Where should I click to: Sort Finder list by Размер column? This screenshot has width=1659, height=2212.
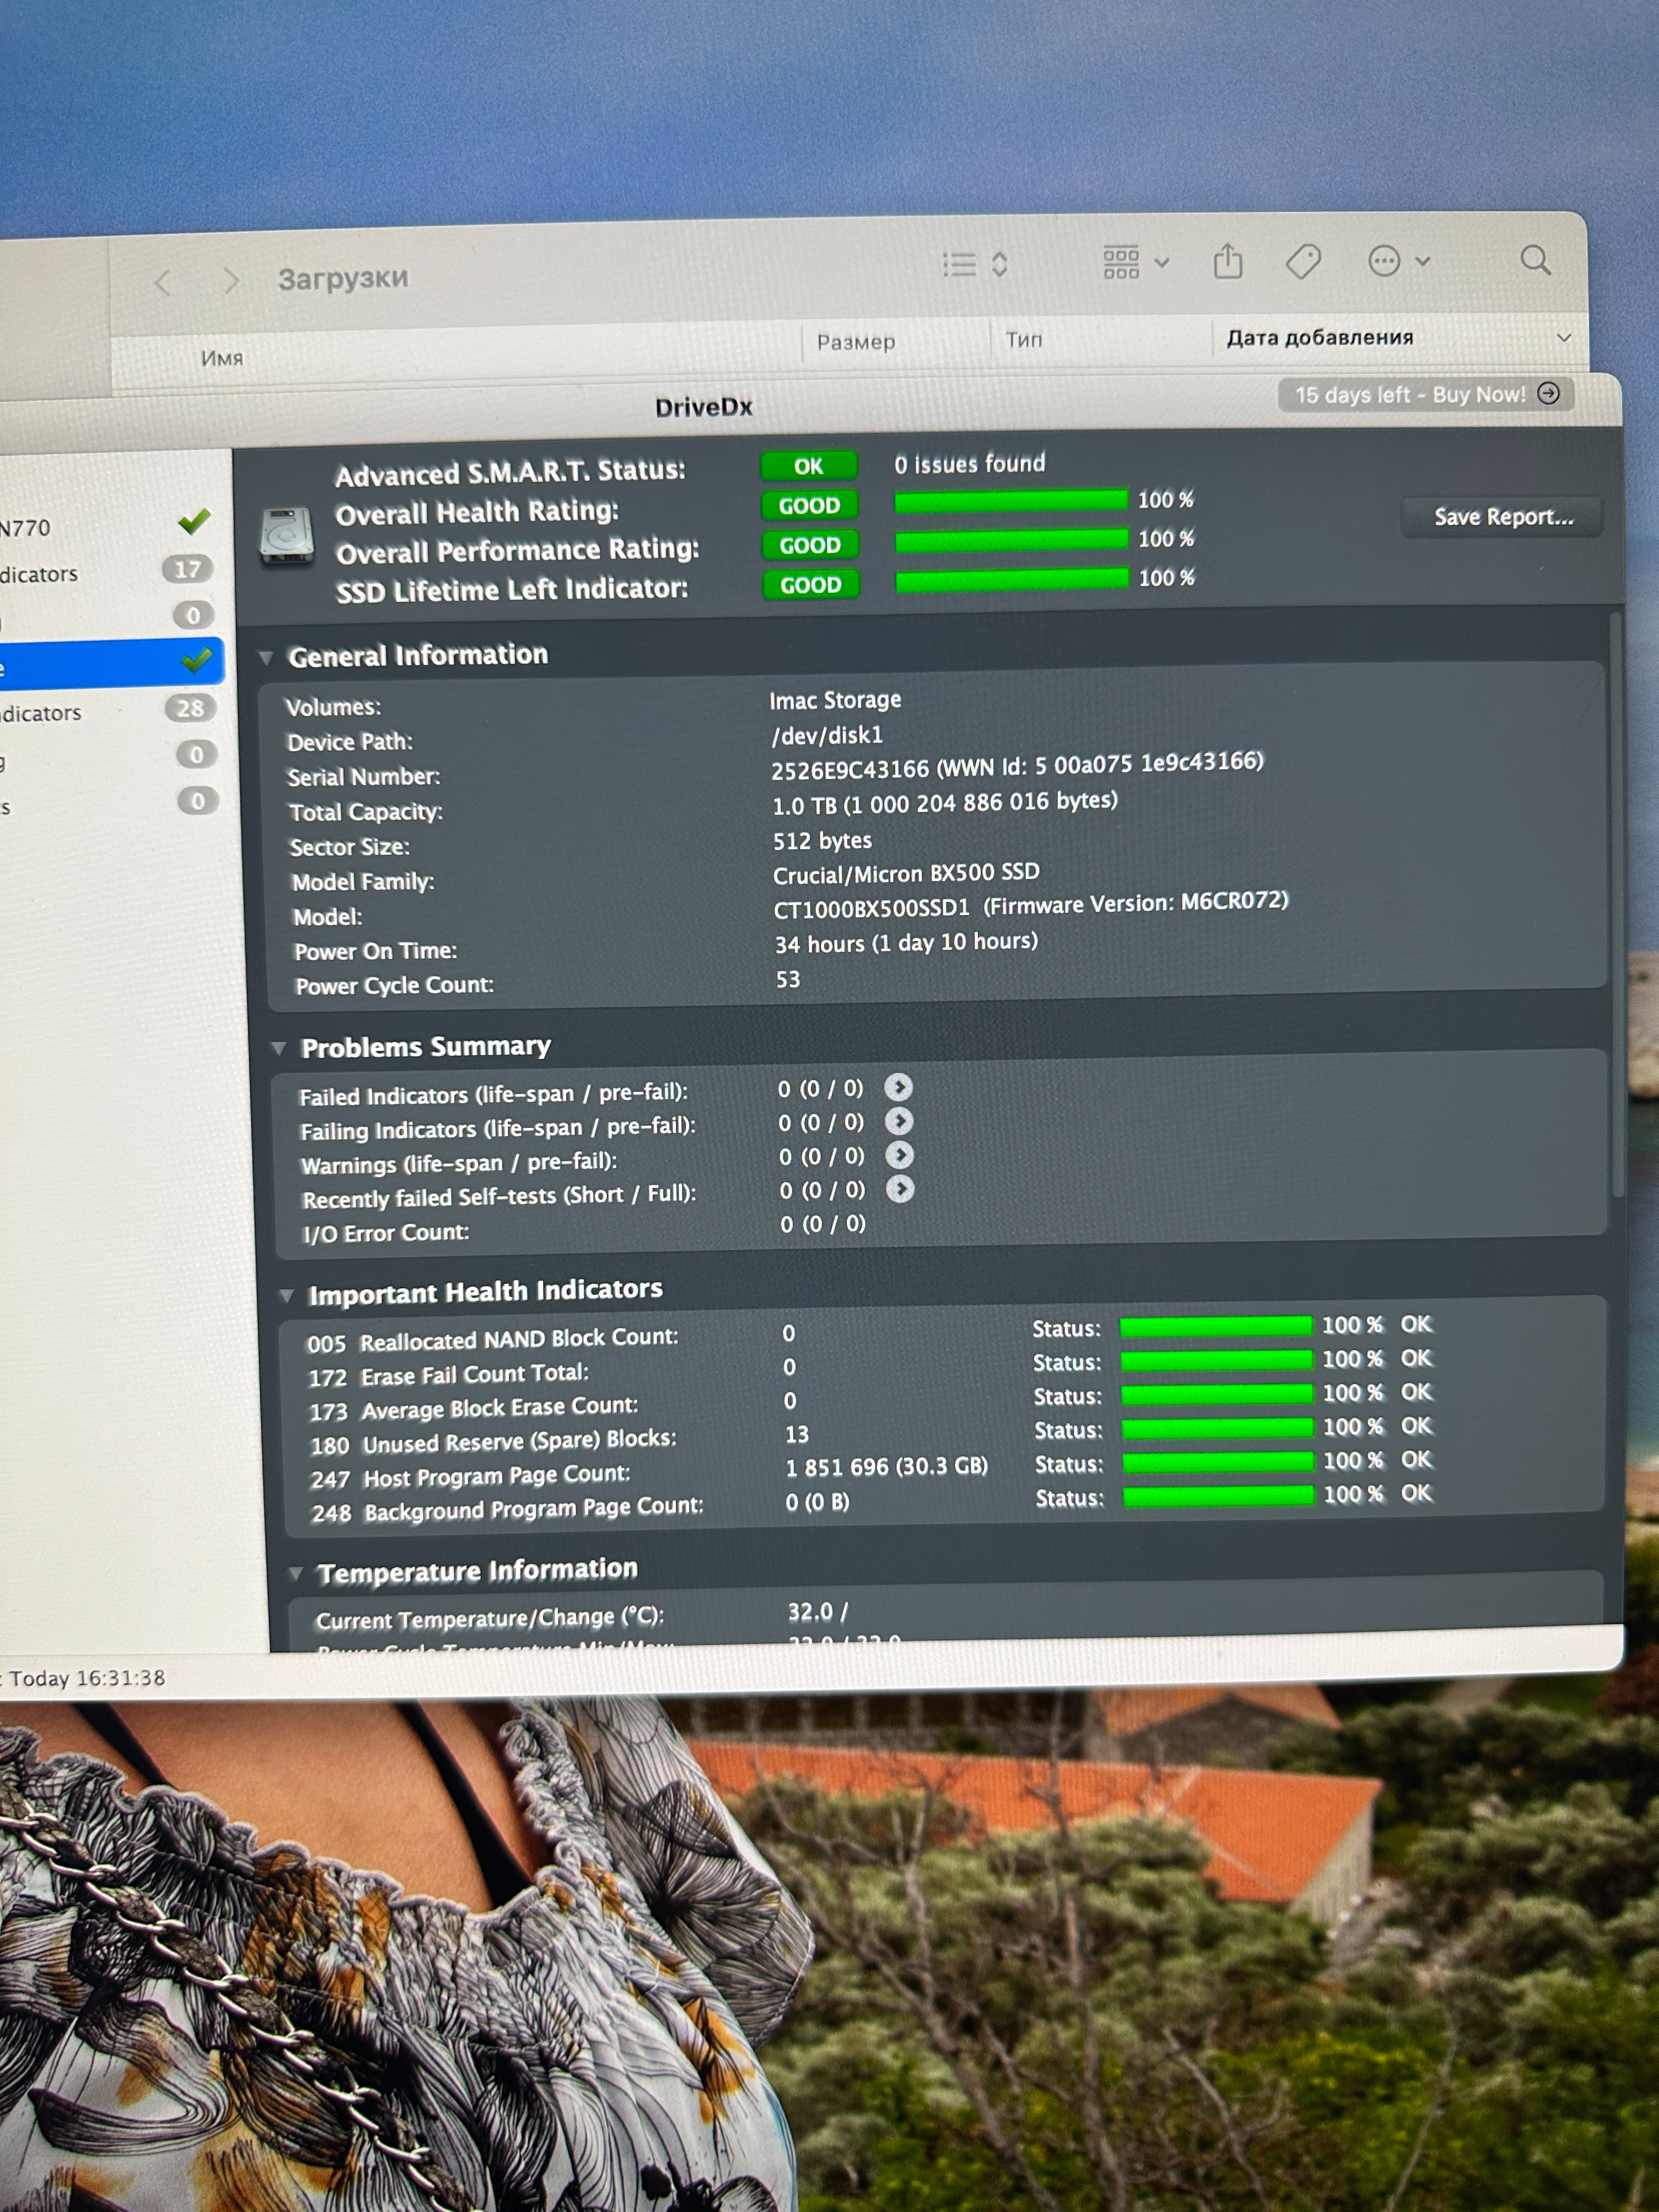tap(856, 342)
